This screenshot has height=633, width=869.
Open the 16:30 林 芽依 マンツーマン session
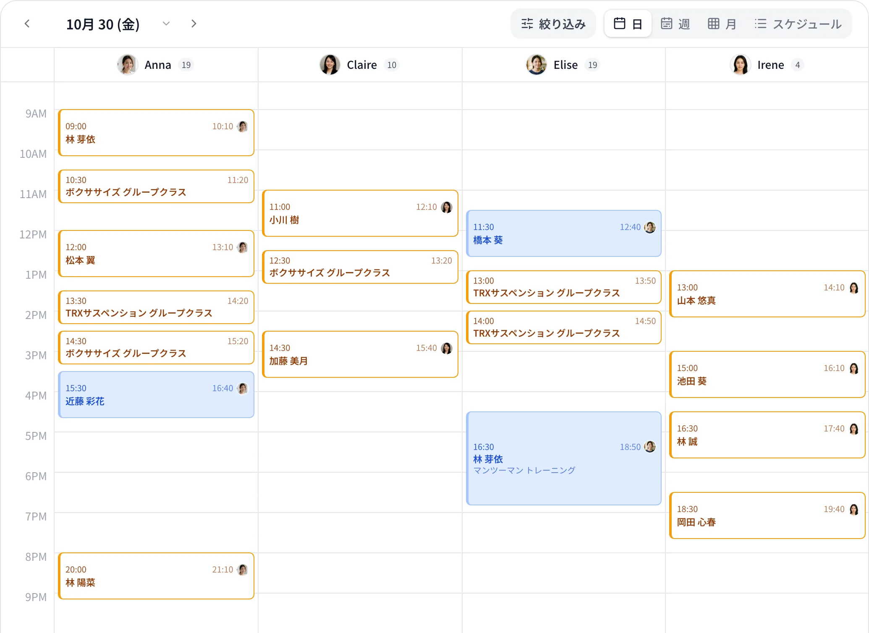pos(564,458)
